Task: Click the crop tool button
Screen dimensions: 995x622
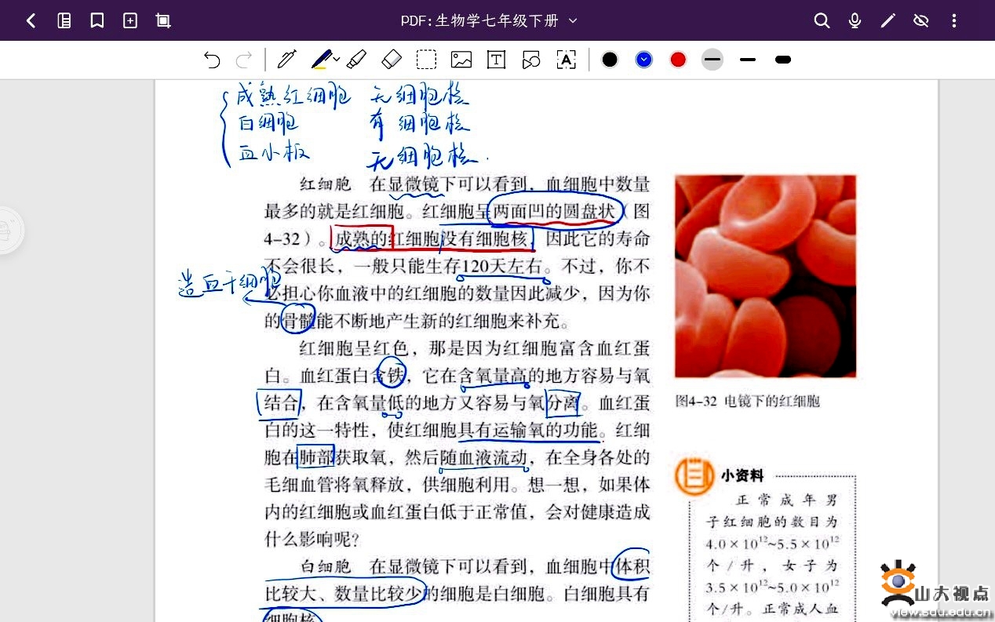Action: click(162, 20)
